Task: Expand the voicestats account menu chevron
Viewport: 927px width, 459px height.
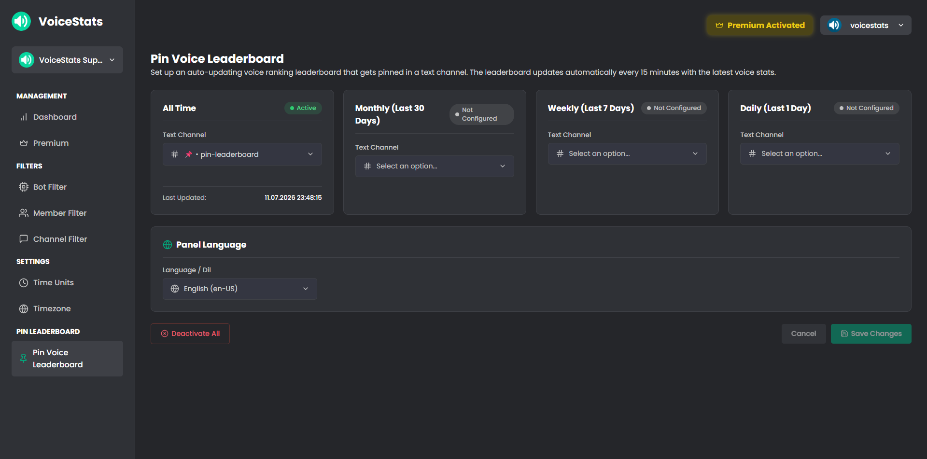Action: coord(901,25)
